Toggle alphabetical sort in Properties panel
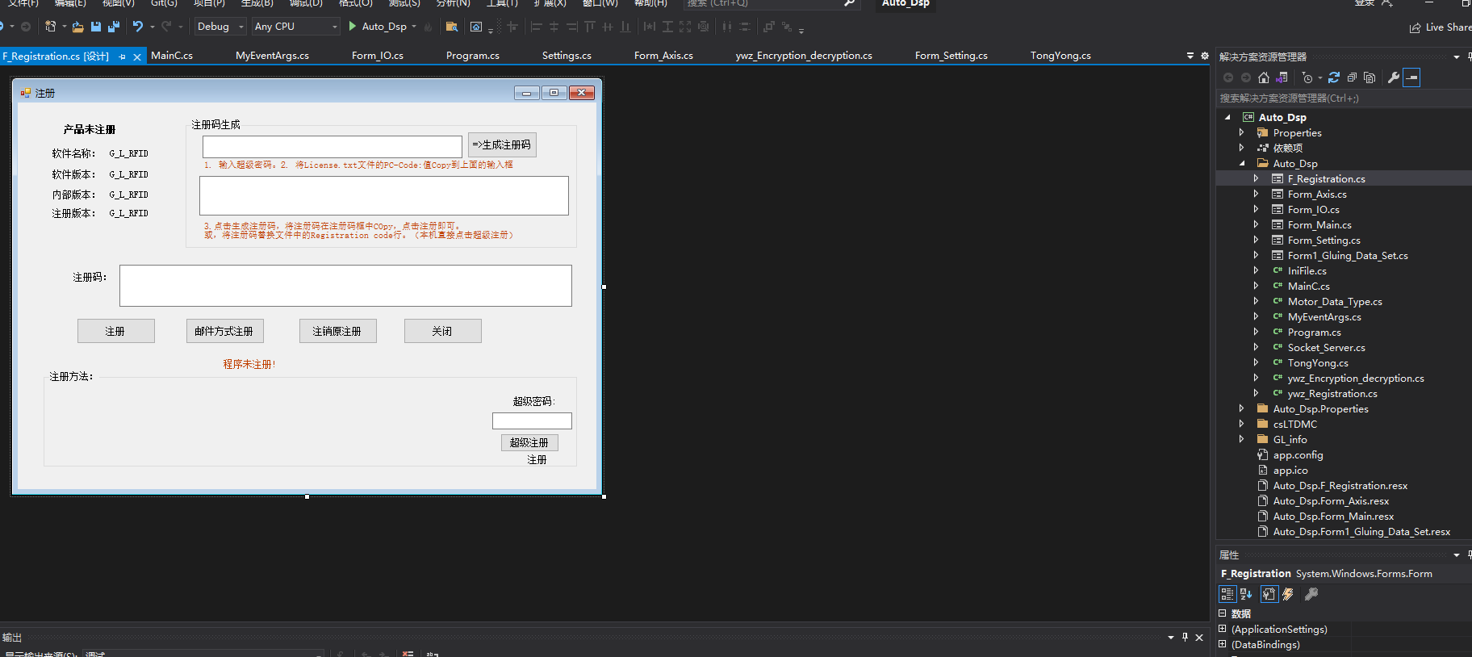The height and width of the screenshot is (657, 1472). click(x=1246, y=594)
